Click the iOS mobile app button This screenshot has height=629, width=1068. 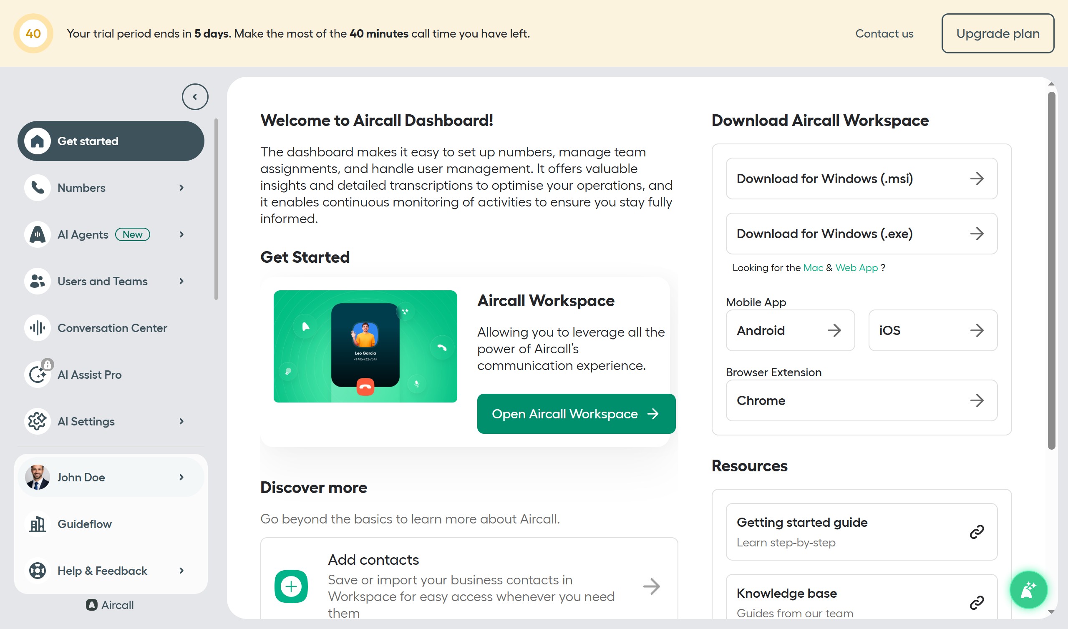(x=933, y=330)
